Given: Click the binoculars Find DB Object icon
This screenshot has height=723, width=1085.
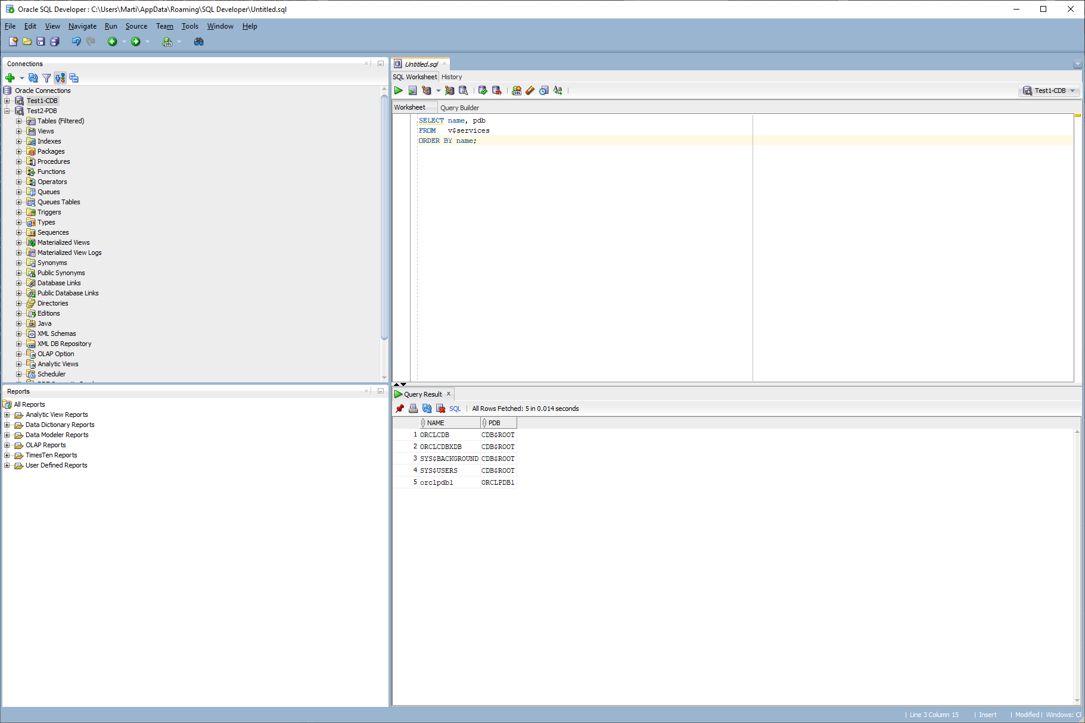Looking at the screenshot, I should click(199, 42).
